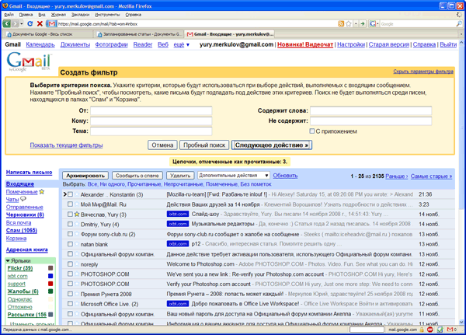Click the ixbt.com label tag on Музыкальные редакторы
The height and width of the screenshot is (335, 466).
(x=178, y=224)
